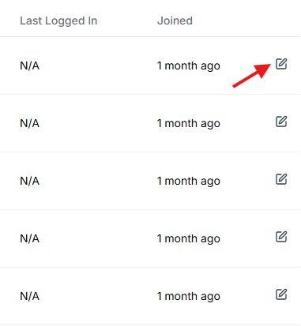This screenshot has height=326, width=301.
Task: Sort by the Last Logged In column header
Action: (x=58, y=21)
